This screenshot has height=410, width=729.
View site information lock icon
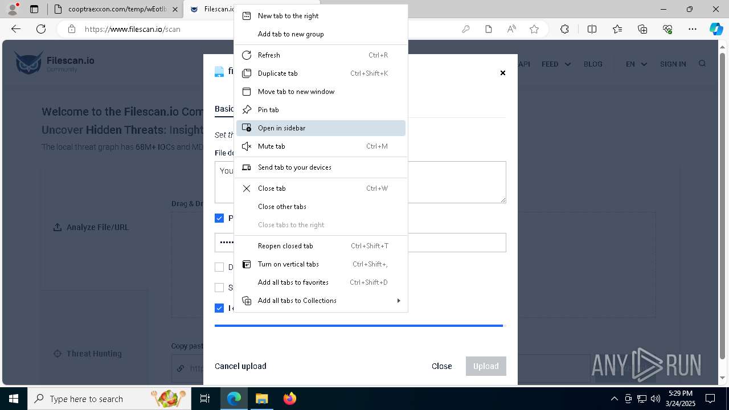[71, 29]
